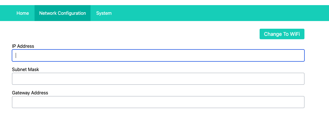Viewport: 329px width, 114px height.
Task: Click the IP Address label
Action: click(23, 46)
